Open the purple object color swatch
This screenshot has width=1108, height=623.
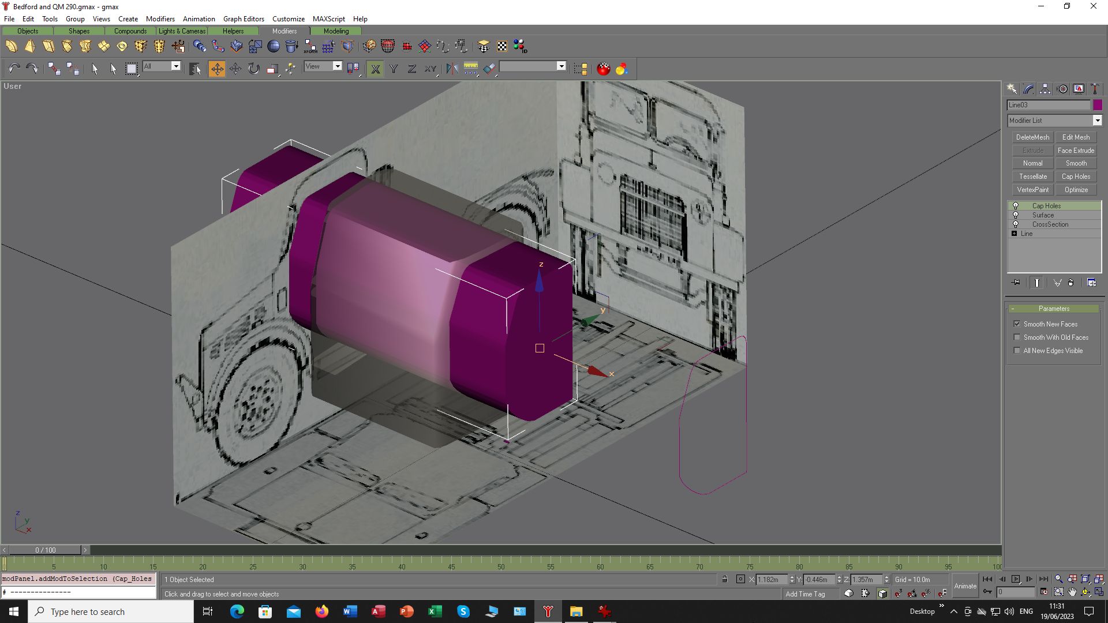coord(1097,105)
